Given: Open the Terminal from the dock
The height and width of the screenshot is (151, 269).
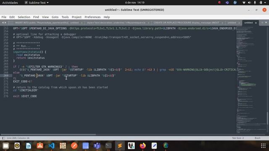Looking at the screenshot, I should pyautogui.click(x=108, y=146).
